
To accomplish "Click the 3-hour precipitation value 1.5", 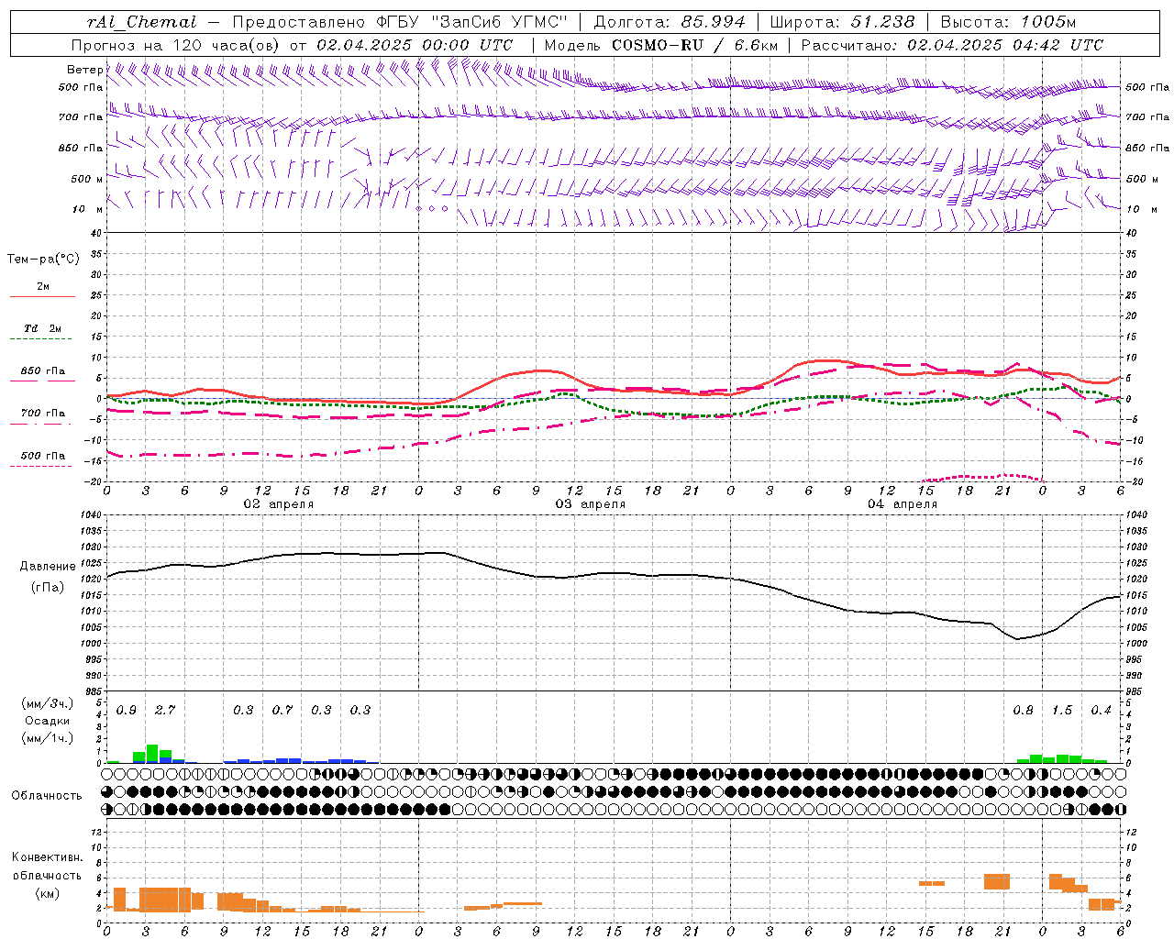I will [x=1062, y=711].
